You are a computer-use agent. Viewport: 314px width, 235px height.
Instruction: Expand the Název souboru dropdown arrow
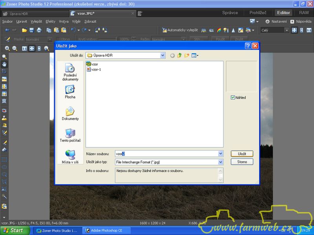tap(220, 154)
